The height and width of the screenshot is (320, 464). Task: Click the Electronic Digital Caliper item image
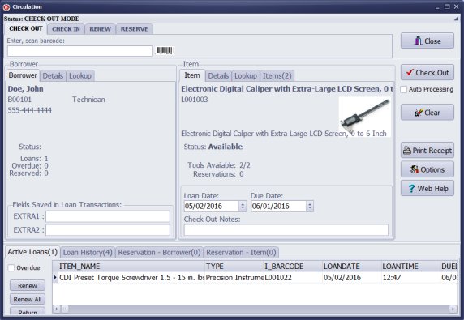click(364, 117)
